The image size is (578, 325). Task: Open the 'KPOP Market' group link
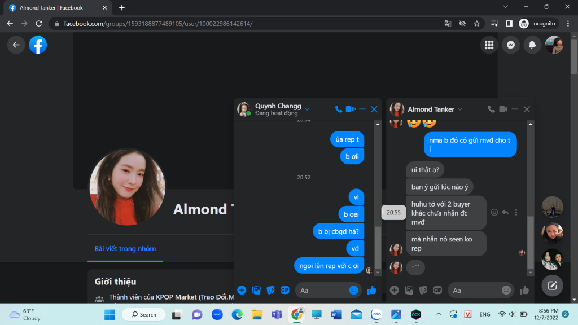(x=195, y=297)
